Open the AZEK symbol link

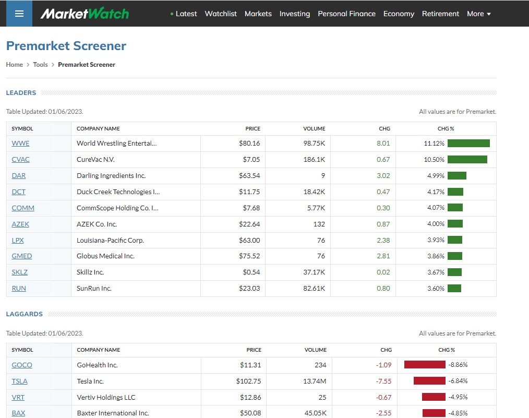20,224
